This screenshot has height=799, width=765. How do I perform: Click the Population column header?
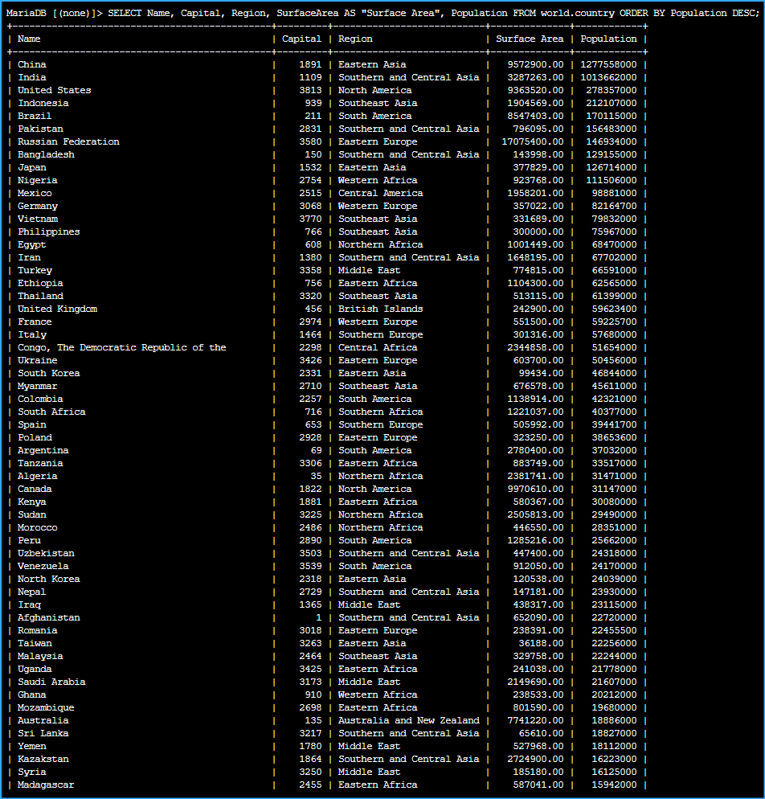click(608, 39)
